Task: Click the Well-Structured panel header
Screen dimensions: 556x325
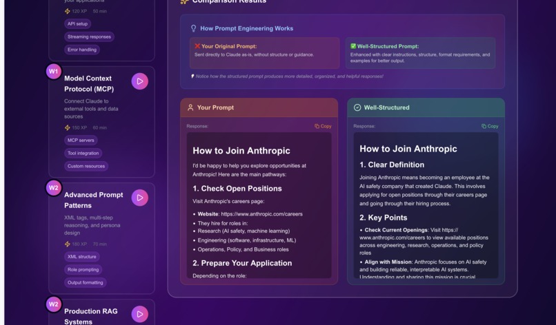Action: pos(426,107)
